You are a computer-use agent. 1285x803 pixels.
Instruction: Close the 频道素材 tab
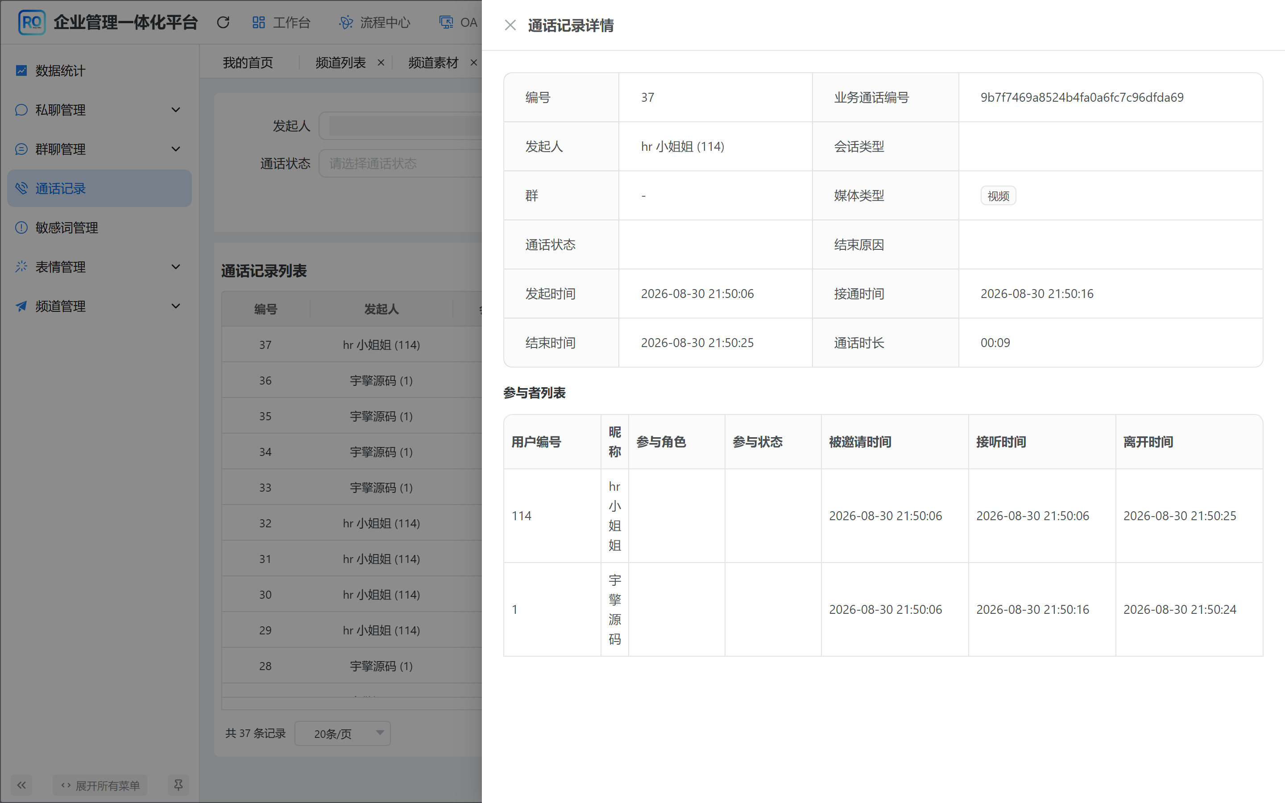pos(474,62)
